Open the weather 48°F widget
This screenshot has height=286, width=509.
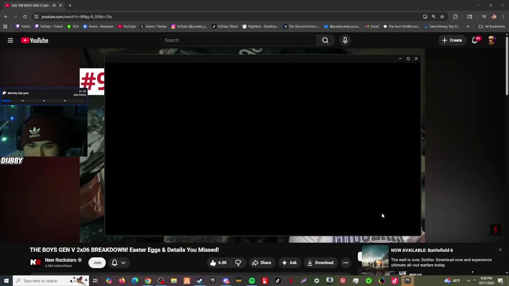pyautogui.click(x=453, y=281)
